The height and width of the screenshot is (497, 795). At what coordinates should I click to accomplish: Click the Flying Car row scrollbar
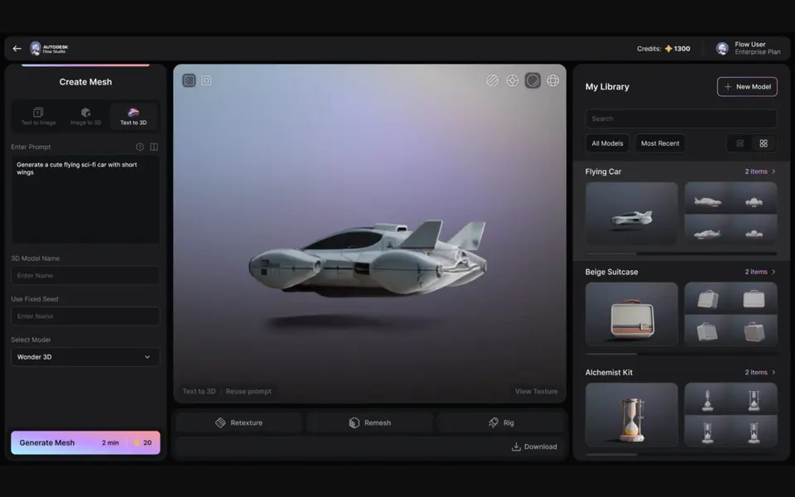coord(681,253)
